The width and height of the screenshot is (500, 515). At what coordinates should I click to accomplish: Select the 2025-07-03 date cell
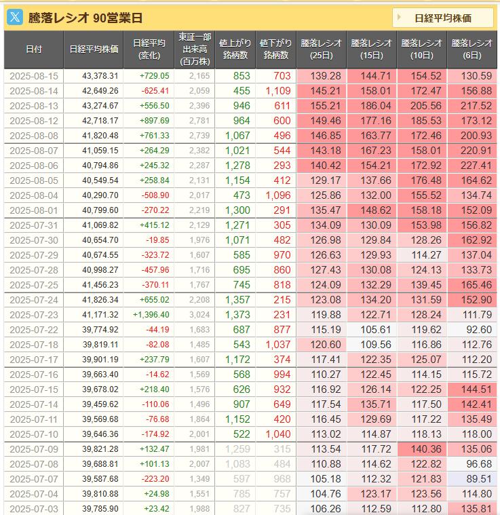34,509
